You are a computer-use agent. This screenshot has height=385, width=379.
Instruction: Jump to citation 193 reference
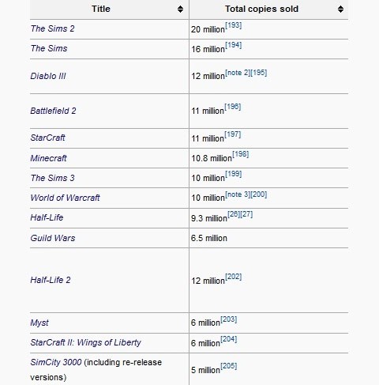pos(233,25)
